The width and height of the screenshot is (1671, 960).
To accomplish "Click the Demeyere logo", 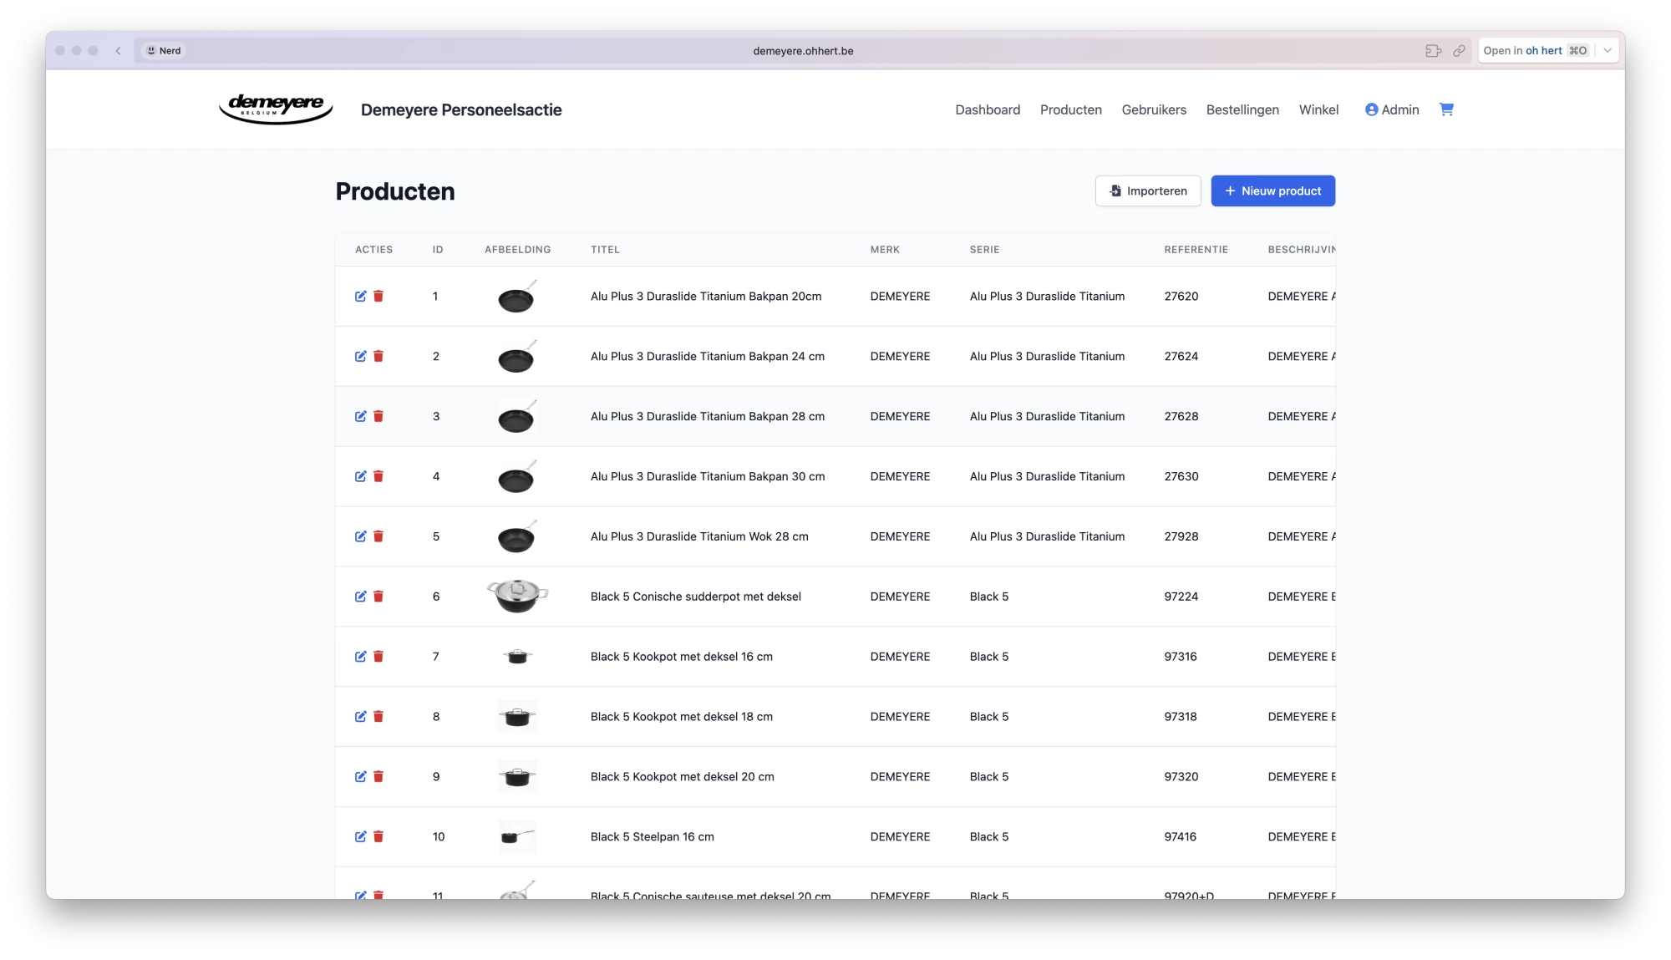I will coord(276,109).
